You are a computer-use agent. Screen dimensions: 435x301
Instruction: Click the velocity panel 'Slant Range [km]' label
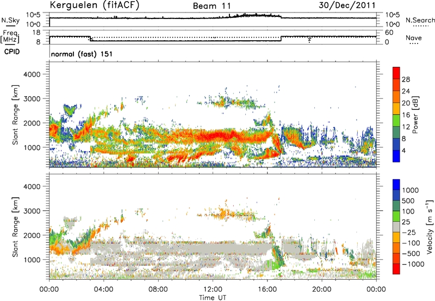[x=15, y=227]
